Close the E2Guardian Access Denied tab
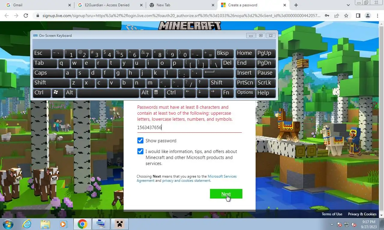Screen dimensions: 384x230 coord(141,5)
